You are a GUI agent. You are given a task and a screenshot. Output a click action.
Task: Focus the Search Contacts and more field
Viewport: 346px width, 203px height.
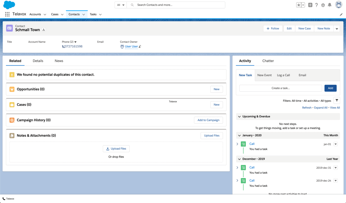176,5
